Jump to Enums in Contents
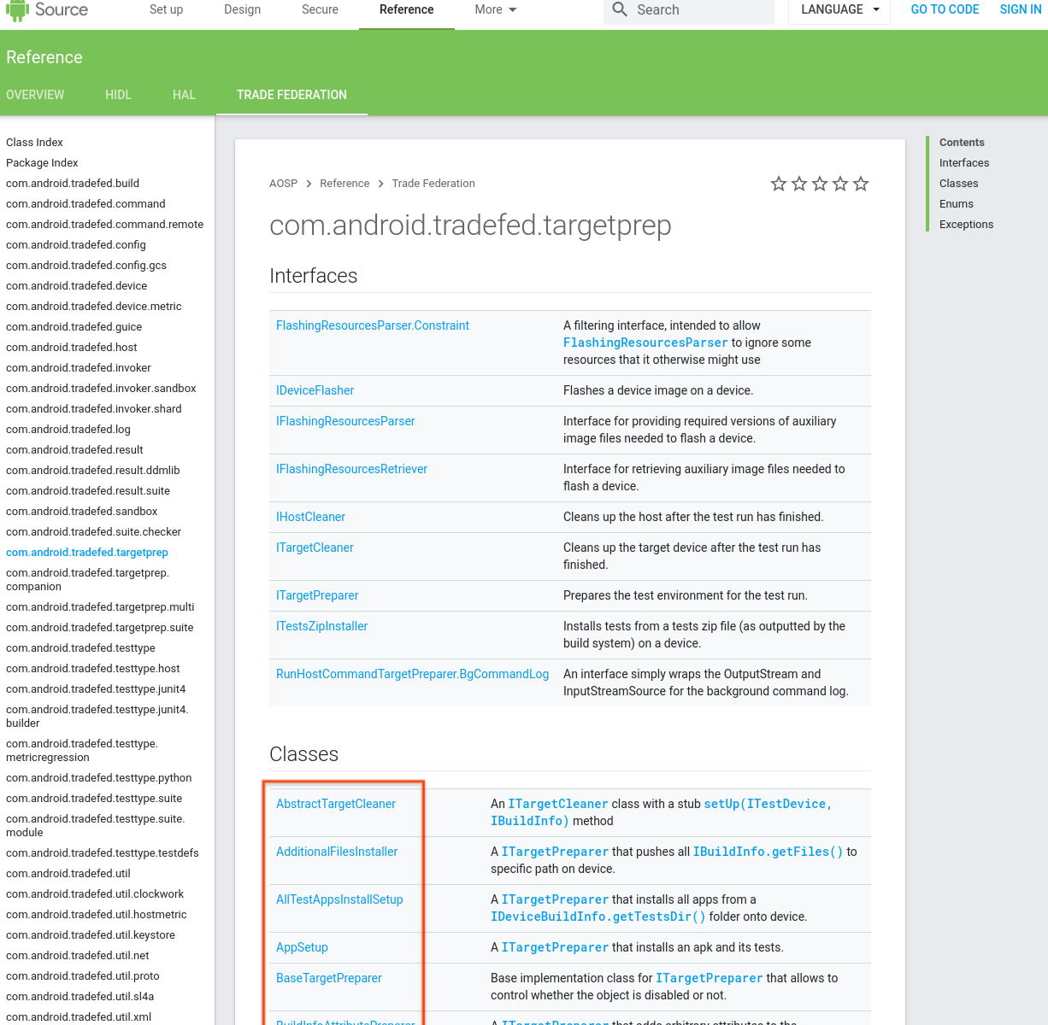 [x=956, y=204]
